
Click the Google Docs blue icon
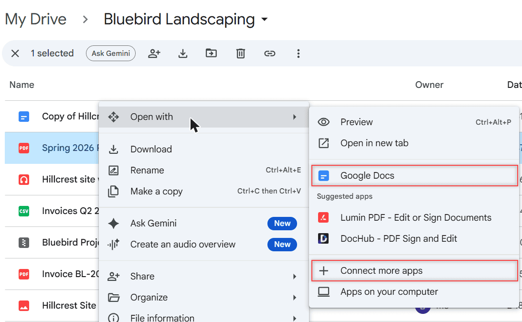tap(324, 175)
